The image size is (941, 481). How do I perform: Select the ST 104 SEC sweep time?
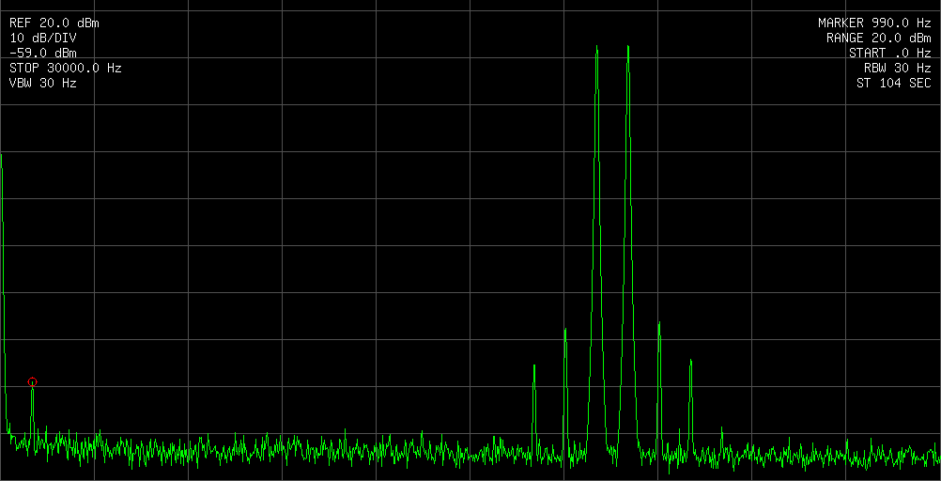tap(894, 84)
